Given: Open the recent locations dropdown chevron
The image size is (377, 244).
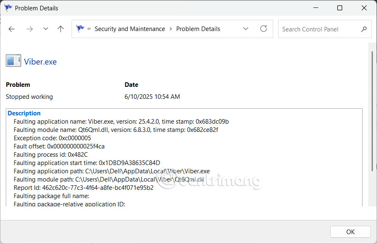Looking at the screenshot, I should (46, 29).
